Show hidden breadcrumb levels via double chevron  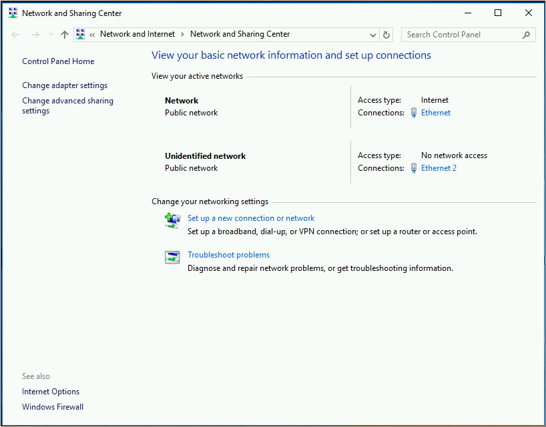(92, 35)
